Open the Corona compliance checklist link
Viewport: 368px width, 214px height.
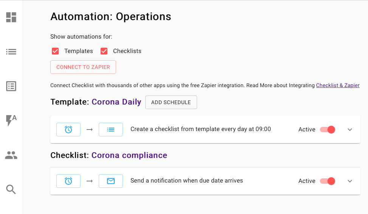129,155
